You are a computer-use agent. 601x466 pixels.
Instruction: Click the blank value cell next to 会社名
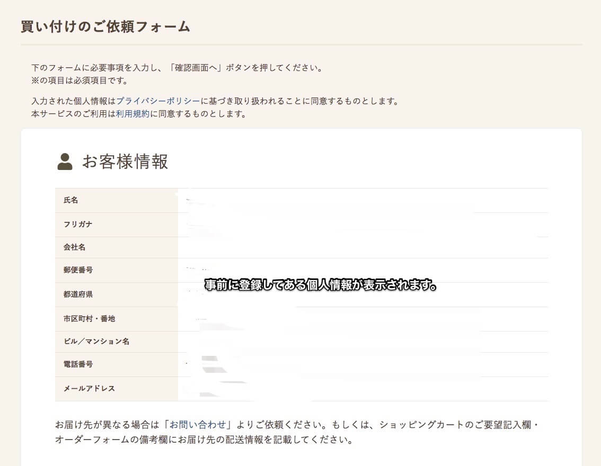pos(363,247)
